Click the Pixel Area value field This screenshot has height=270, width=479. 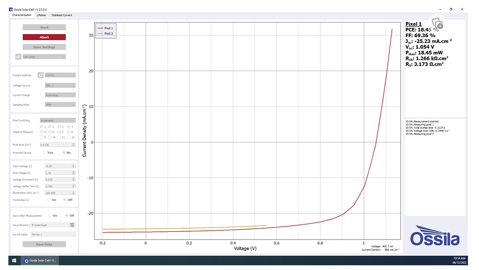pos(56,144)
